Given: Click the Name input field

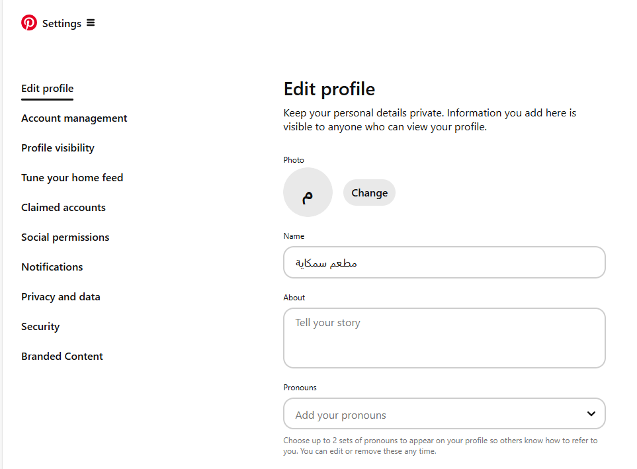Looking at the screenshot, I should [x=444, y=263].
